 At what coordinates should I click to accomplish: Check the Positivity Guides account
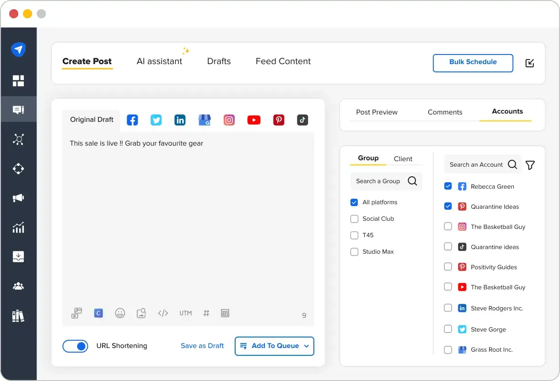[x=448, y=267]
